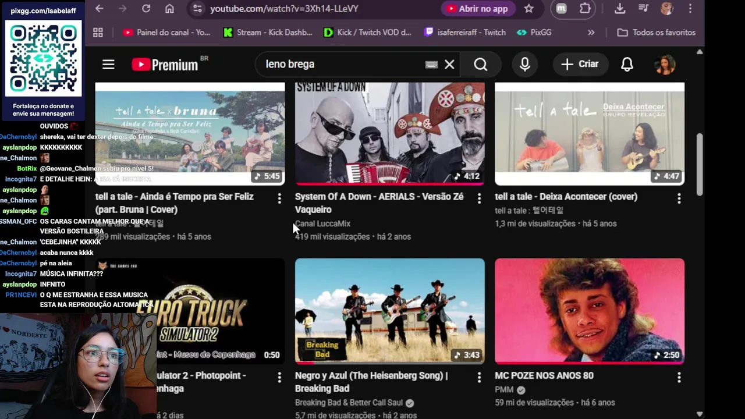Open site information icon in address bar
This screenshot has height=419, width=745.
point(197,9)
